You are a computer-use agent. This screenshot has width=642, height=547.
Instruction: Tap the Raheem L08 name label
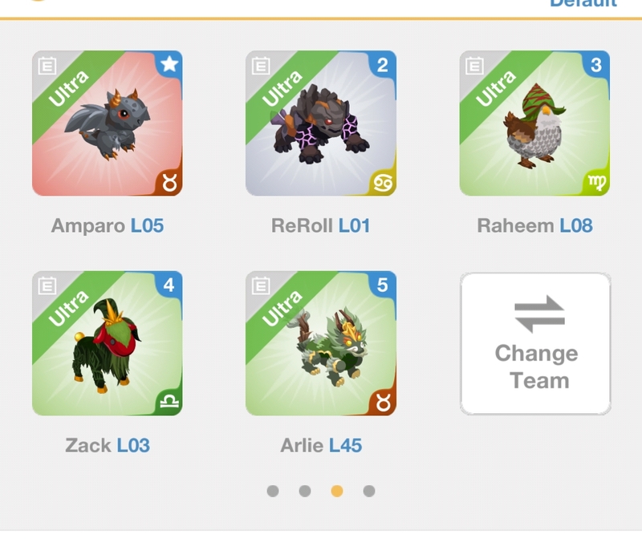point(534,225)
